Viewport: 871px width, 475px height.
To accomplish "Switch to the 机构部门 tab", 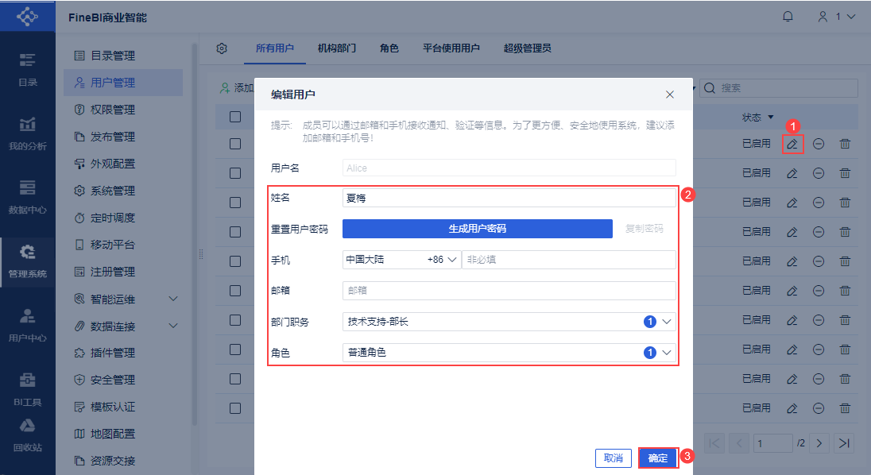I will coord(337,48).
